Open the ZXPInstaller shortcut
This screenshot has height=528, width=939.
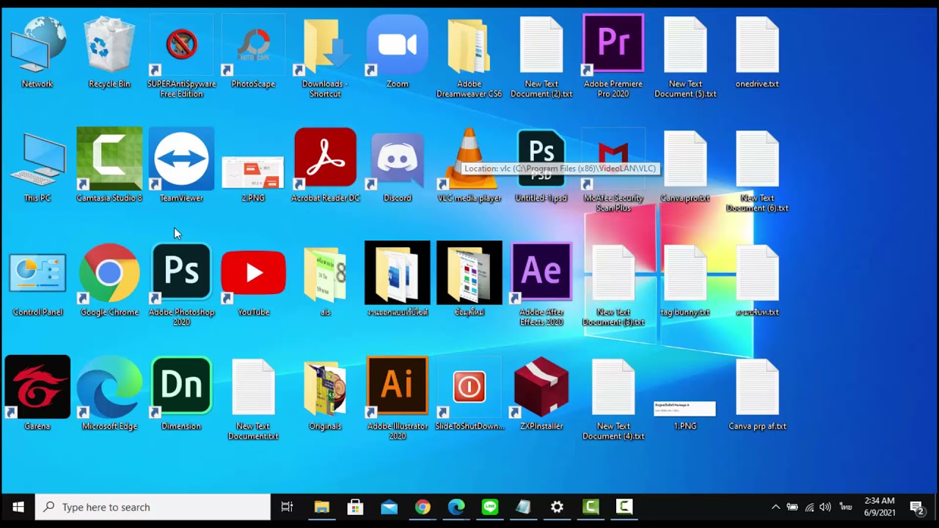click(541, 394)
